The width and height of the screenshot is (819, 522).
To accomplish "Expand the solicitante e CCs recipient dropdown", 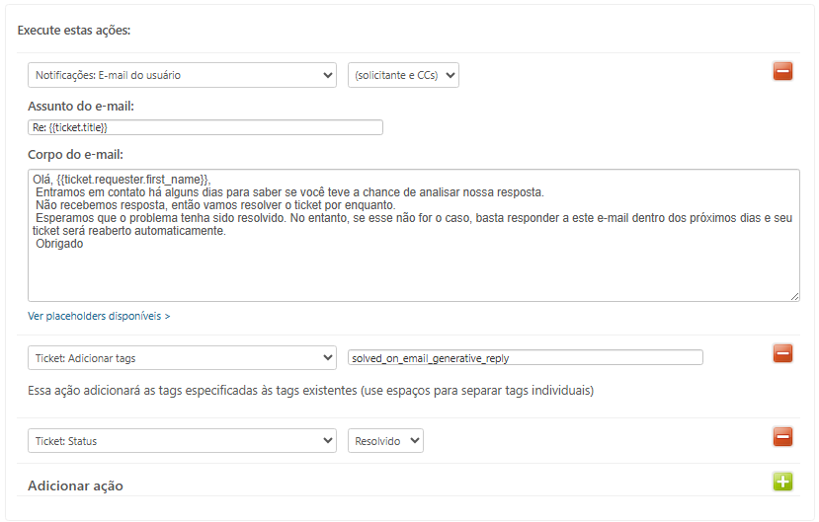I will 403,75.
